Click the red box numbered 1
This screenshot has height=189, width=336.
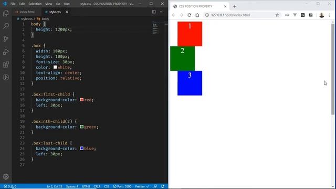[190, 34]
